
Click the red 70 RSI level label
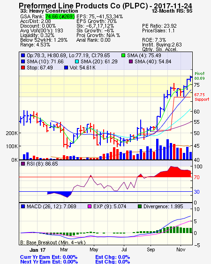pyautogui.click(x=196, y=177)
